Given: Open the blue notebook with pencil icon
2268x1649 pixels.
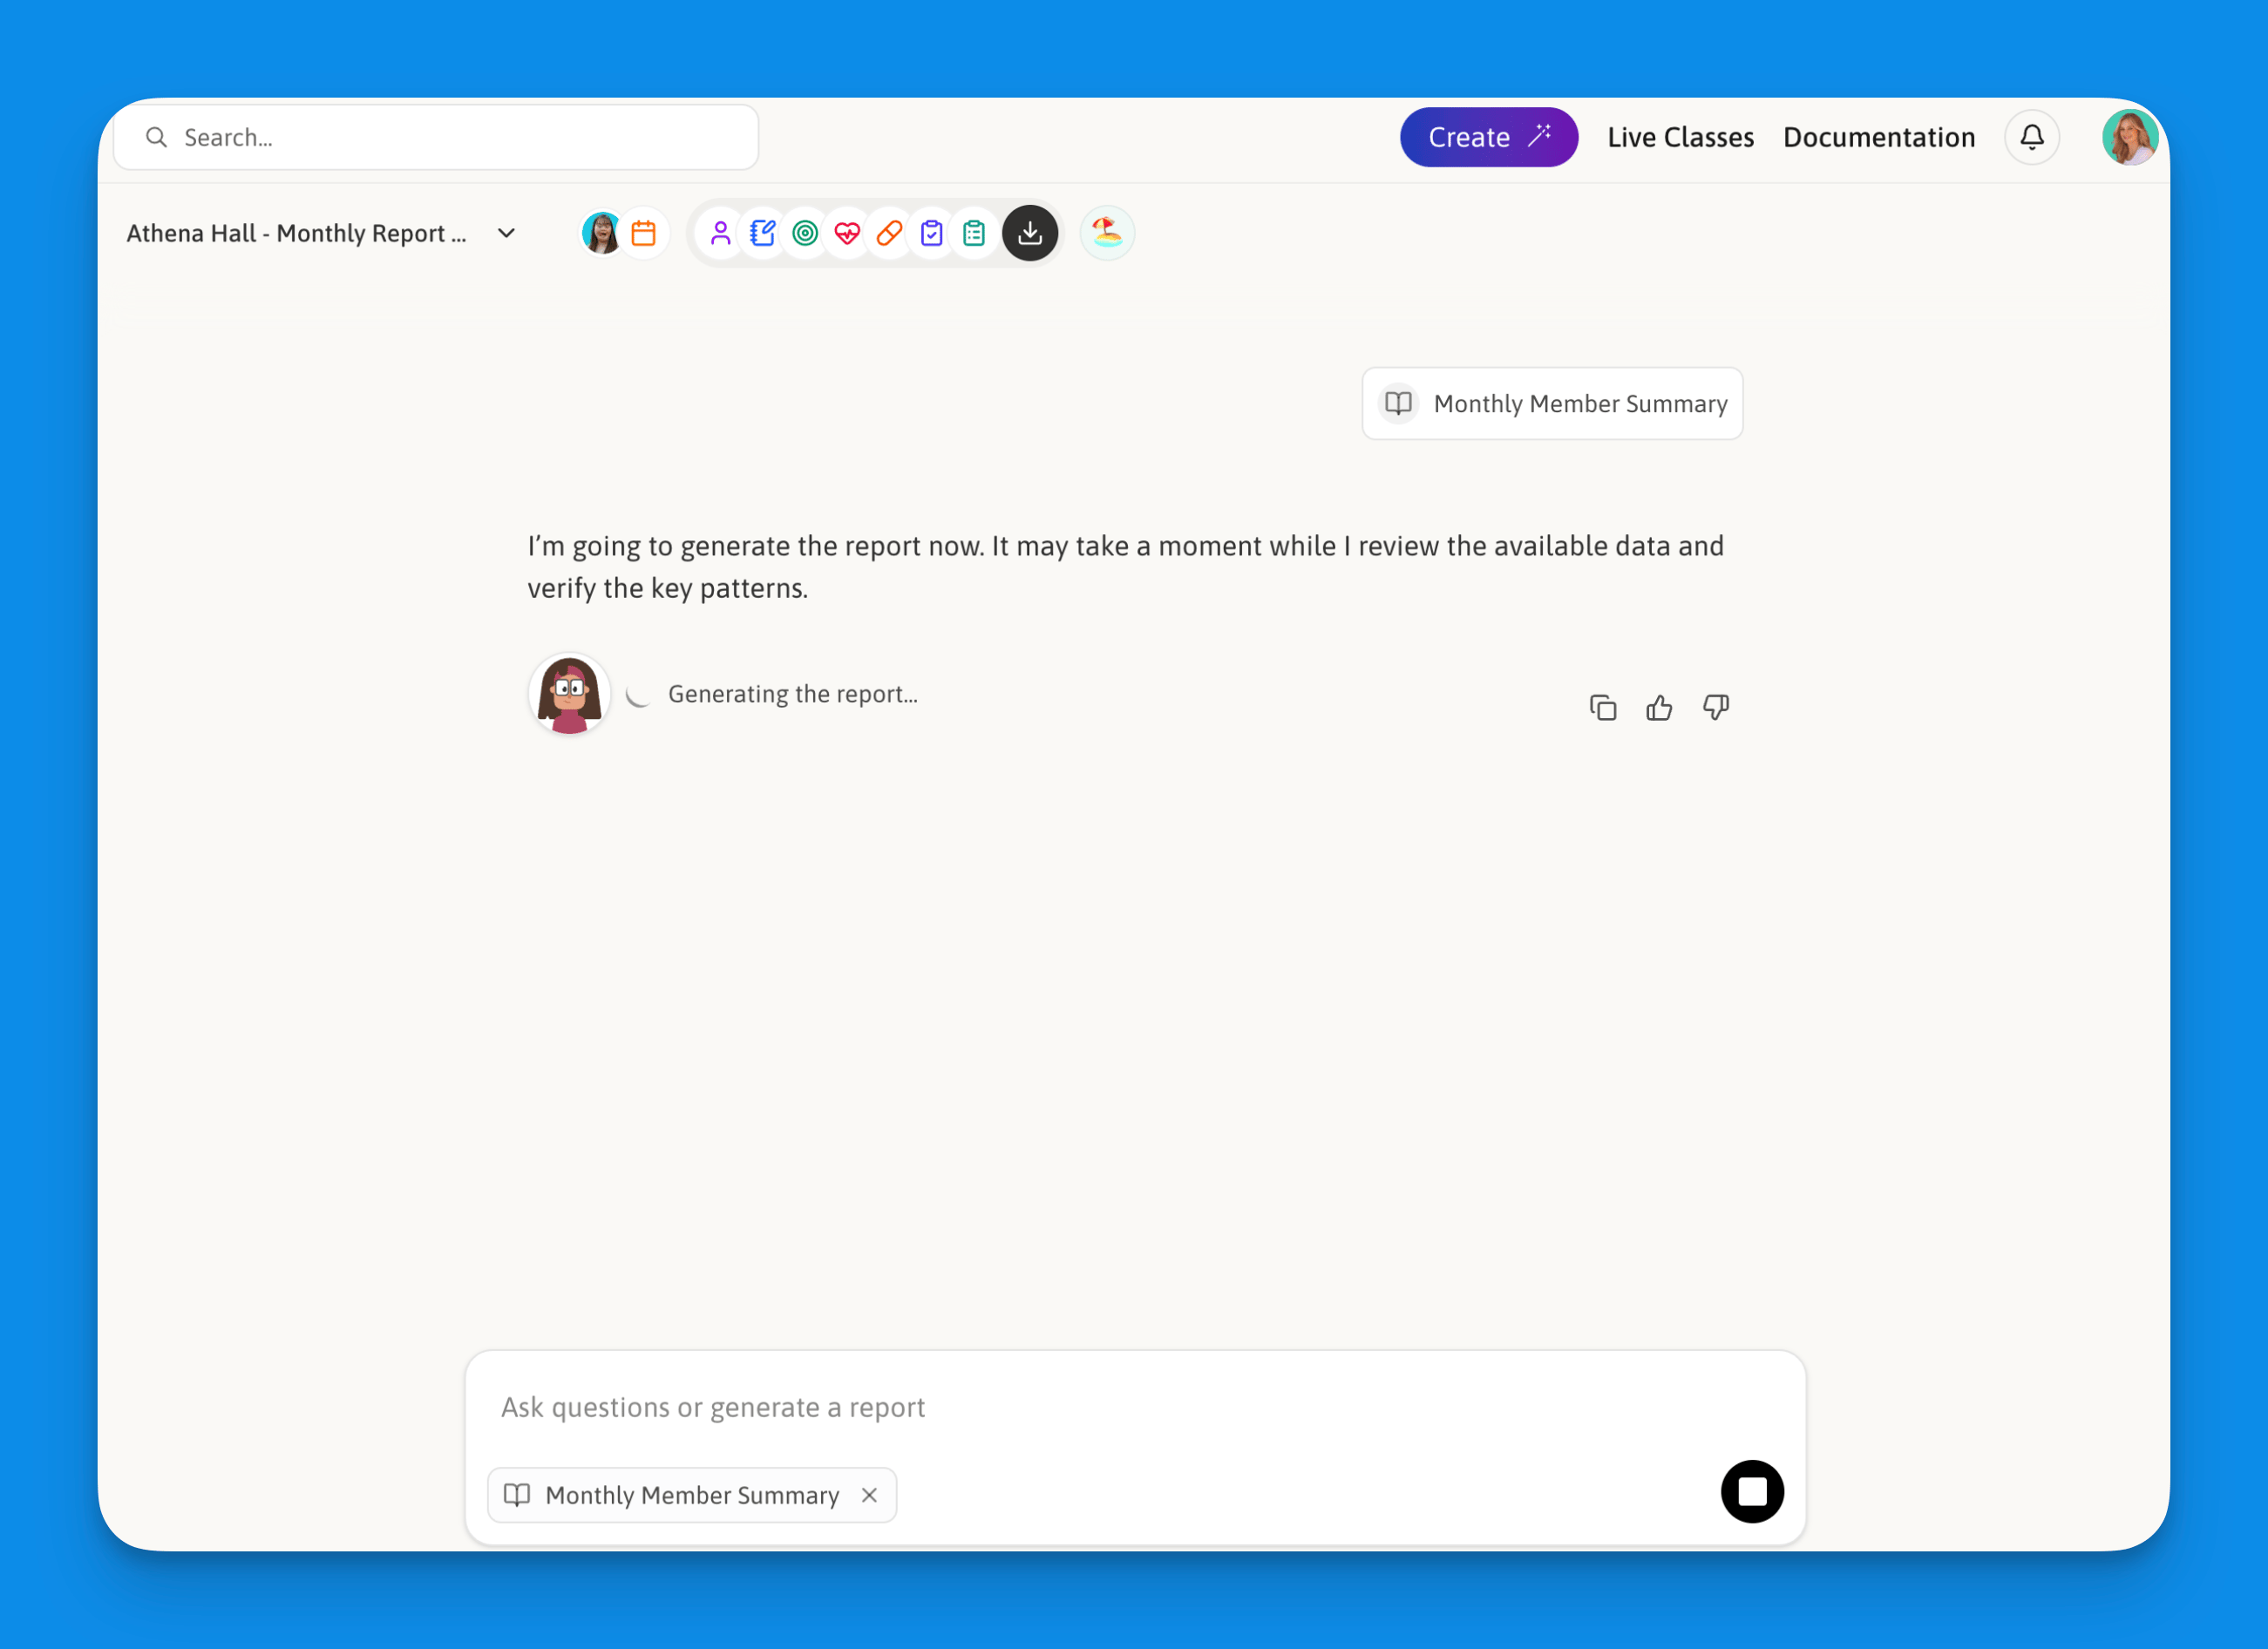Looking at the screenshot, I should [763, 233].
